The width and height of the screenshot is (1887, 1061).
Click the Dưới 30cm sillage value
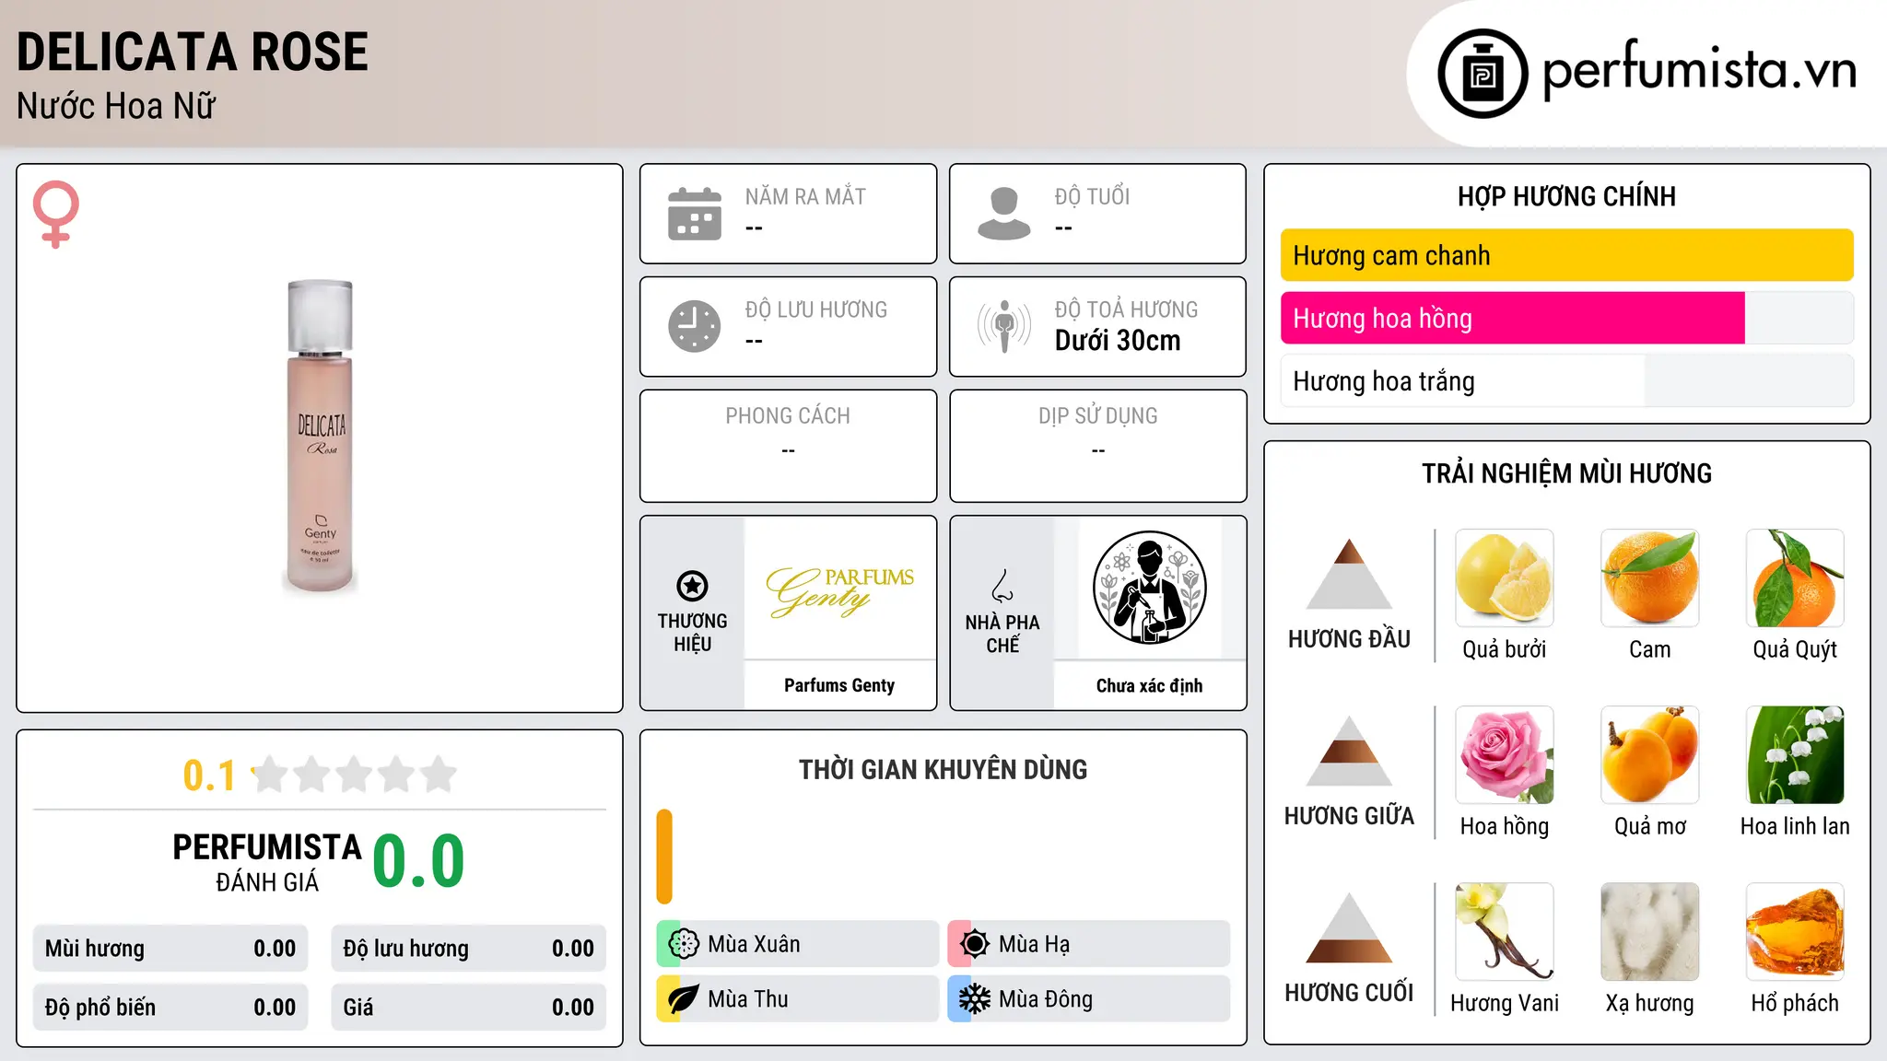[x=1118, y=341]
